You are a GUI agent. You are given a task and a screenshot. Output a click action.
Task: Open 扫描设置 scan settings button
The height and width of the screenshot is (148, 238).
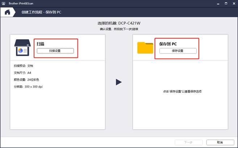[x=55, y=51]
